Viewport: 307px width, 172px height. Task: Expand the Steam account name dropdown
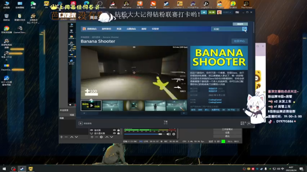pos(227,12)
